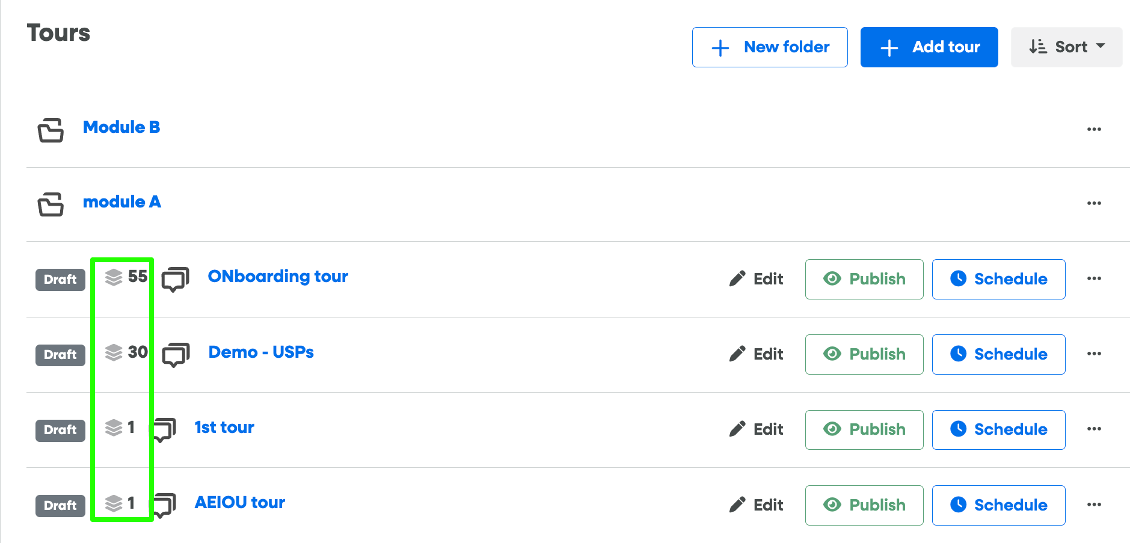Click the Draft badge on AEIOU tour

[x=60, y=505]
